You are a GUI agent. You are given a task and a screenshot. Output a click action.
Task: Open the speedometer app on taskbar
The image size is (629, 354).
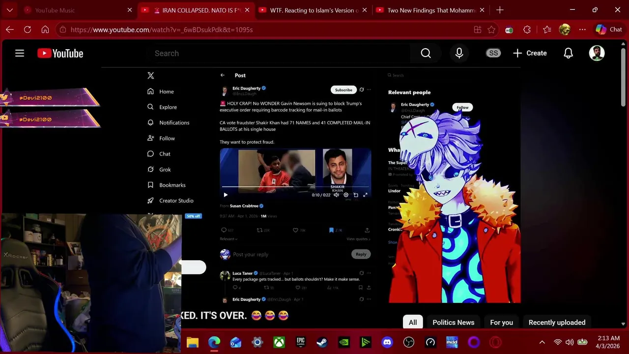tap(430, 342)
